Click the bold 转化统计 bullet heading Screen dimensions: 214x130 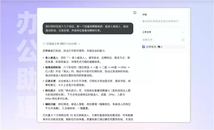click(x=51, y=90)
